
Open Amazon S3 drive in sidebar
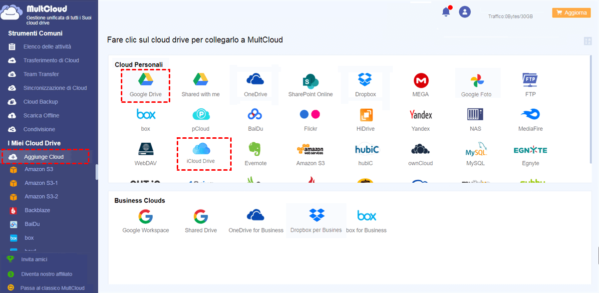tap(39, 169)
